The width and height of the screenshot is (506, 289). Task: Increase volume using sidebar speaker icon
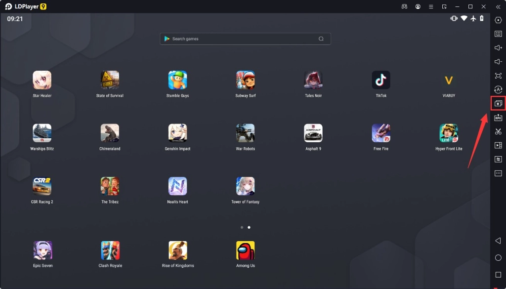pyautogui.click(x=498, y=48)
